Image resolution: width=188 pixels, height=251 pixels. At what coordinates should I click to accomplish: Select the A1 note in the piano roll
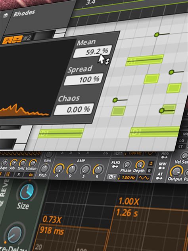[145, 60]
